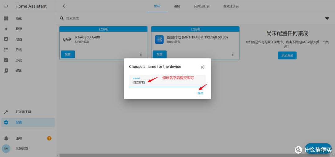The image size is (335, 157).
Task: Submit the name with 提交
Action: tap(200, 93)
